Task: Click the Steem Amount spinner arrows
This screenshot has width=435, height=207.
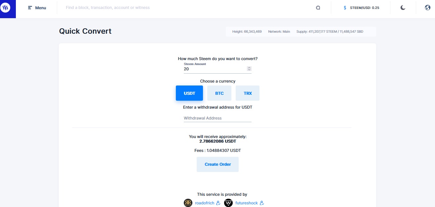Action: (x=249, y=69)
